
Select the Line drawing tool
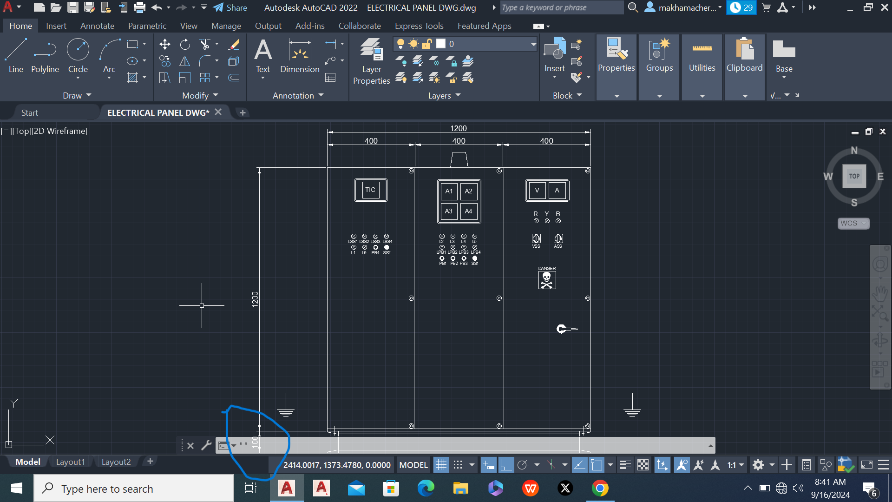tap(15, 56)
